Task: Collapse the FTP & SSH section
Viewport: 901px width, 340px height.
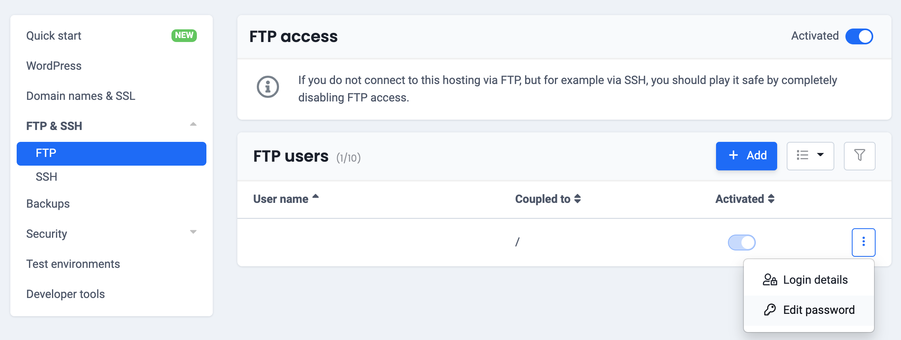Action: pyautogui.click(x=193, y=125)
